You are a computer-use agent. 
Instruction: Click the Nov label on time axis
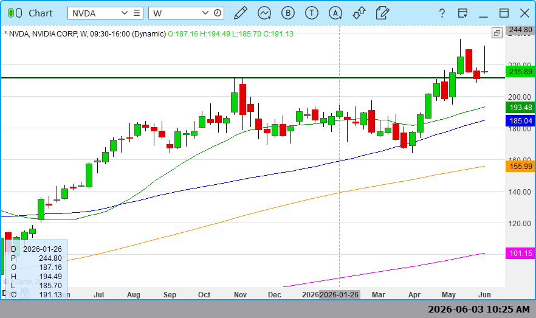240,295
